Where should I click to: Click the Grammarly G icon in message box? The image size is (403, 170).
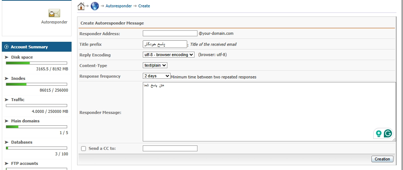coord(388,133)
